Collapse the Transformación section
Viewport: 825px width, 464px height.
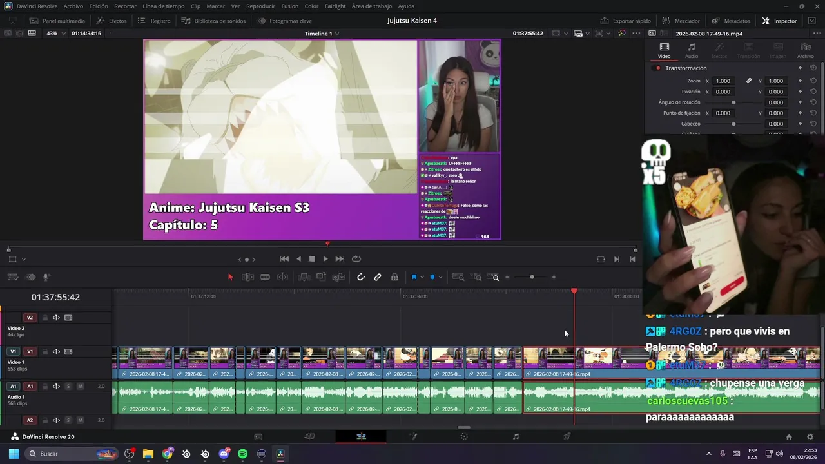[686, 68]
